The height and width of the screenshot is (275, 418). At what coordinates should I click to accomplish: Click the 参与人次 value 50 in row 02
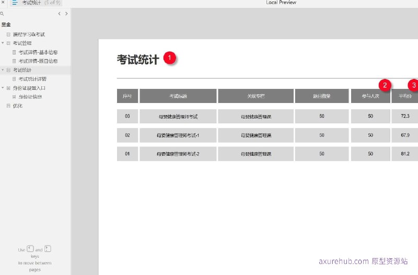tap(370, 135)
